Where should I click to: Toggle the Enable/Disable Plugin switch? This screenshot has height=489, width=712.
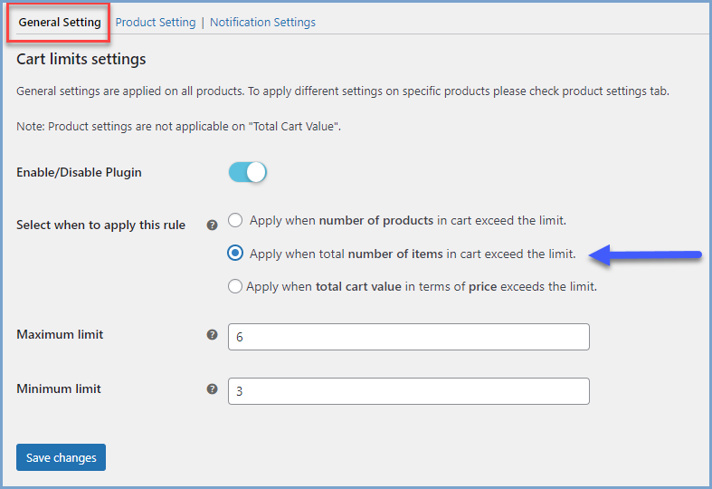[247, 172]
